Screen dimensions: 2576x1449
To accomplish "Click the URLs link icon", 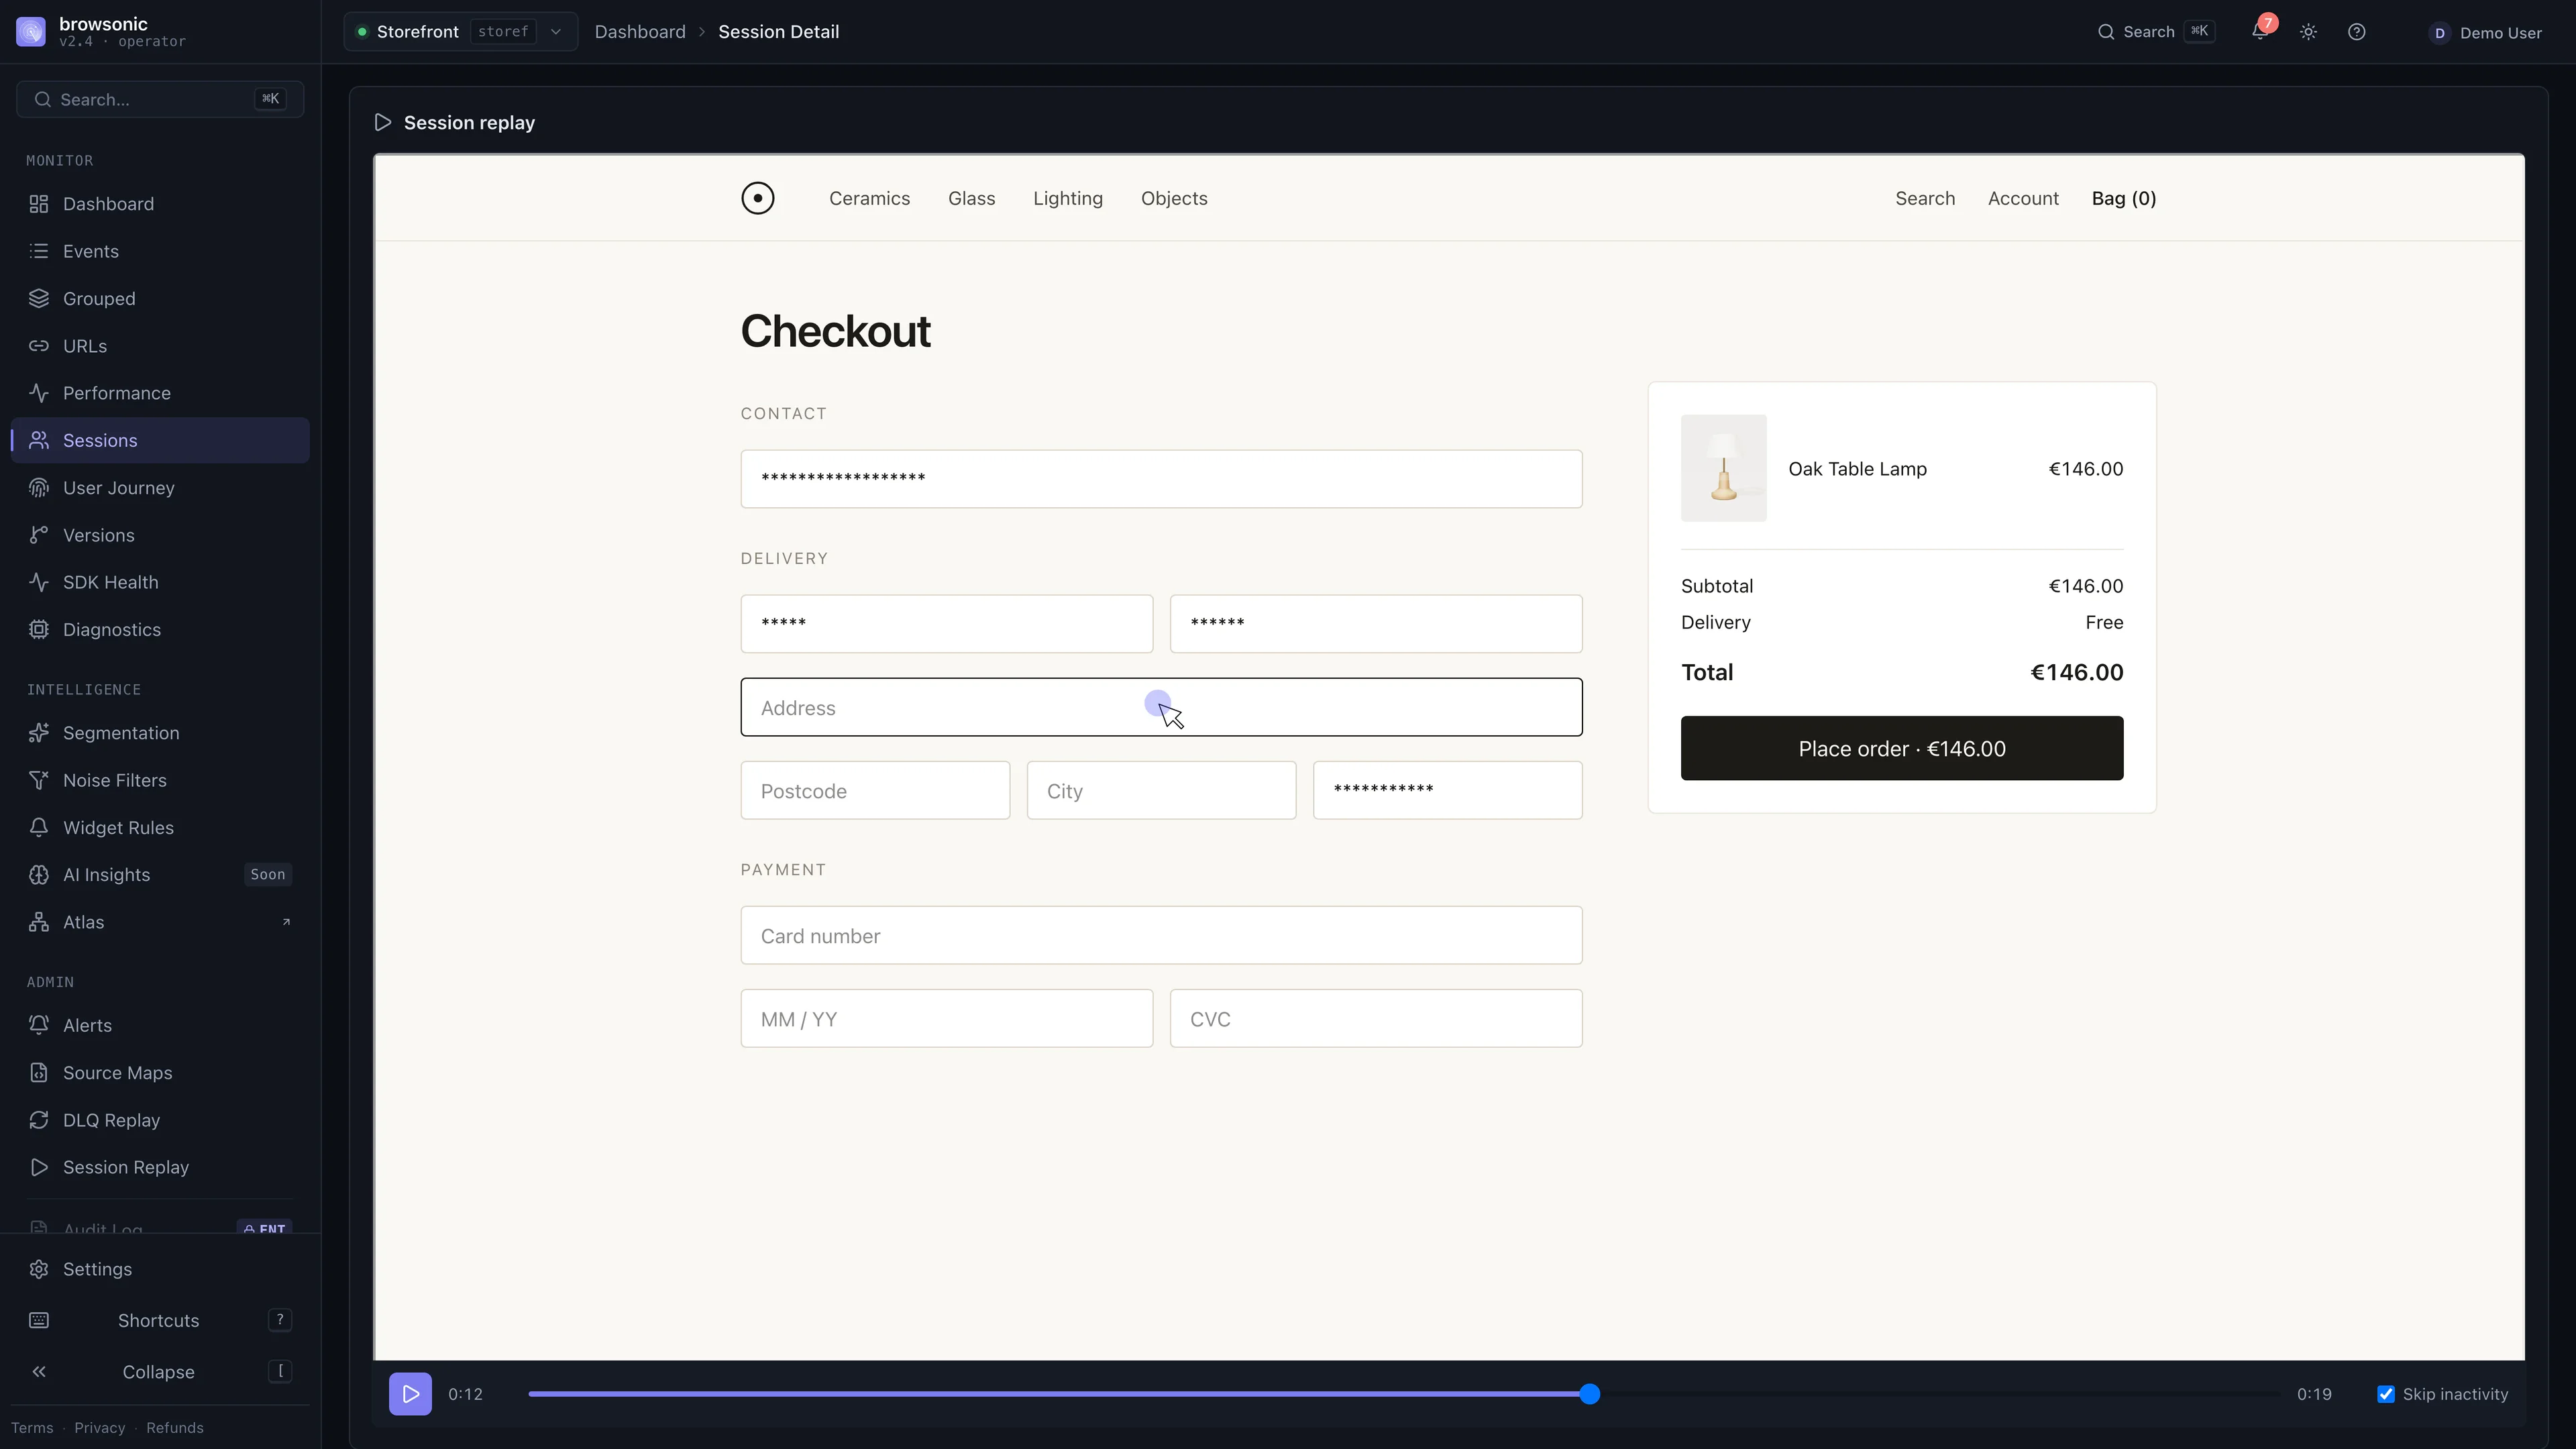I will pos(39,346).
